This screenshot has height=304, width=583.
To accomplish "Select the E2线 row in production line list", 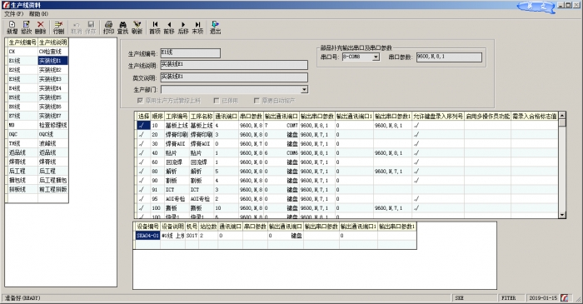I will (x=37, y=70).
